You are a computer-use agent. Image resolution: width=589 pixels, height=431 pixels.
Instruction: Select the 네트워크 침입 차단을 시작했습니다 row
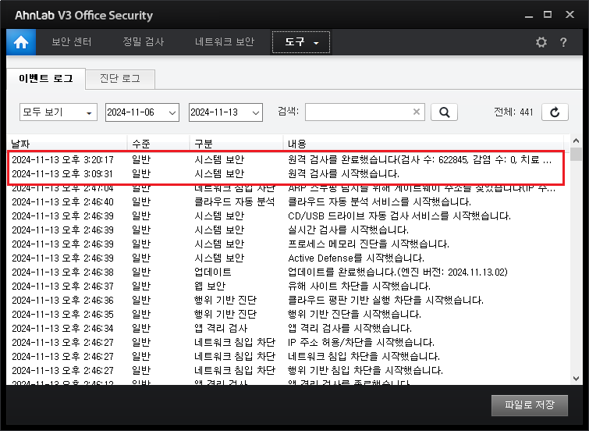[286, 356]
